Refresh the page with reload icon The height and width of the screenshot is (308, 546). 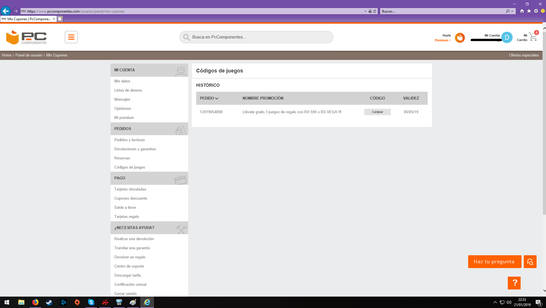pyautogui.click(x=375, y=11)
